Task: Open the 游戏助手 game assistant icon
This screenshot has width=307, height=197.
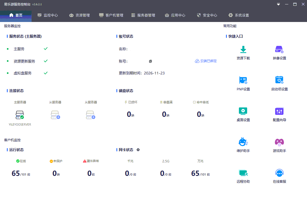Action: click(x=279, y=142)
